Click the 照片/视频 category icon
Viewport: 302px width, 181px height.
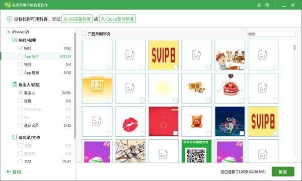tap(15, 40)
